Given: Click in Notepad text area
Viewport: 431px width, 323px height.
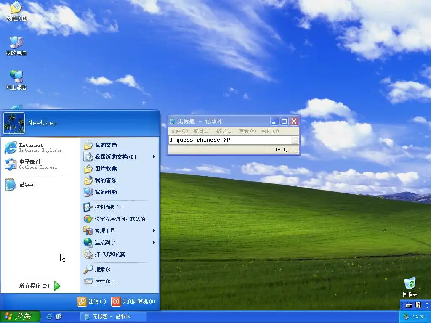Looking at the screenshot, I should point(230,140).
